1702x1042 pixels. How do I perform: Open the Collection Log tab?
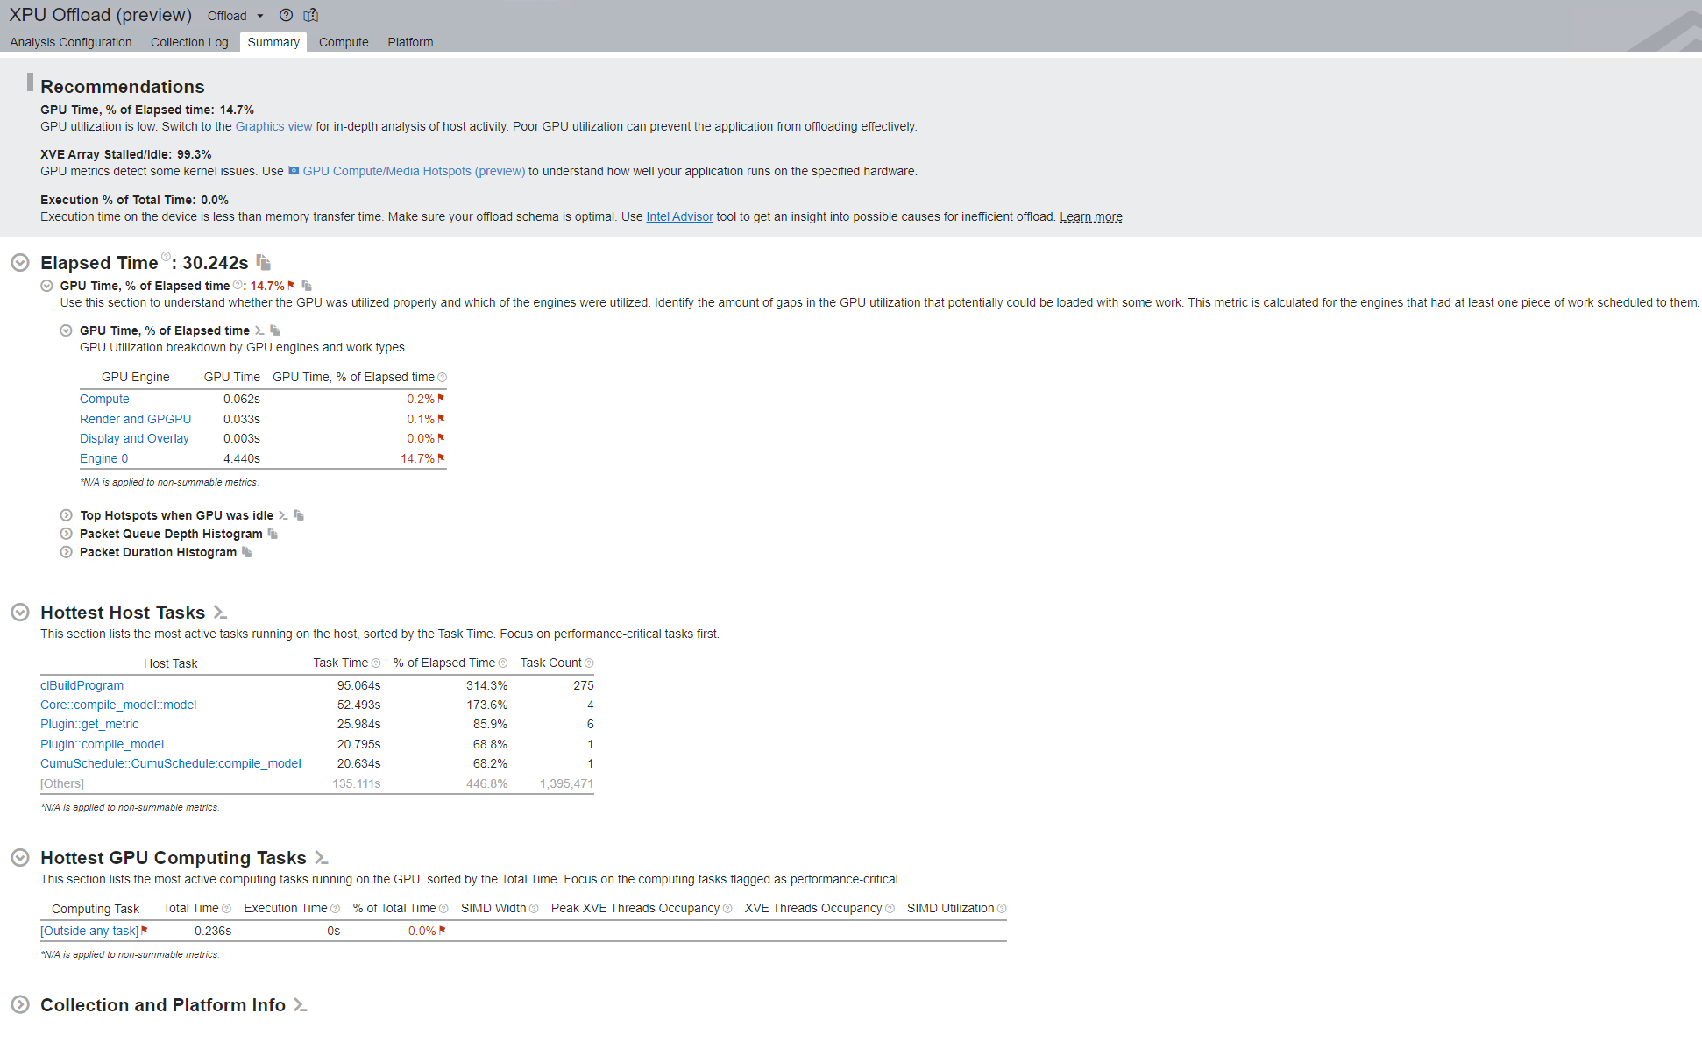[x=189, y=42]
